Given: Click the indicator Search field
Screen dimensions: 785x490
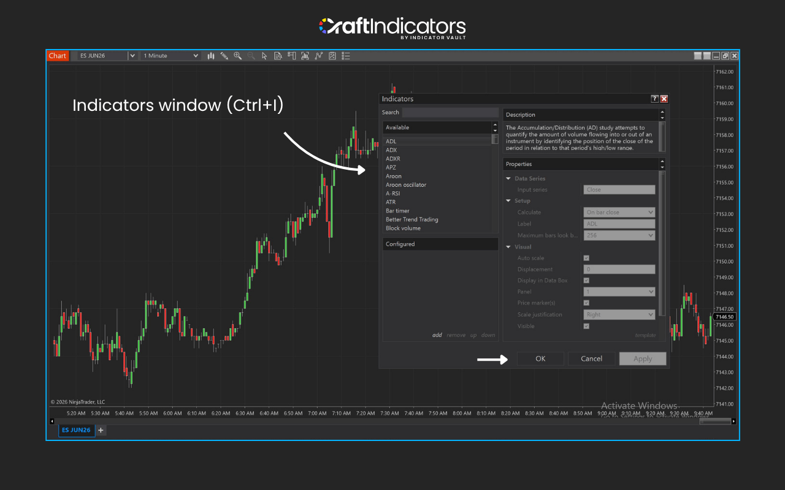Looking at the screenshot, I should click(x=450, y=112).
